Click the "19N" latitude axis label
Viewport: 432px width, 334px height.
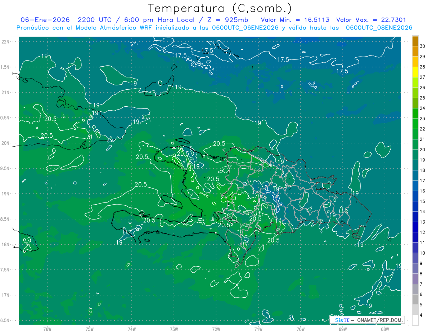(x=6, y=194)
